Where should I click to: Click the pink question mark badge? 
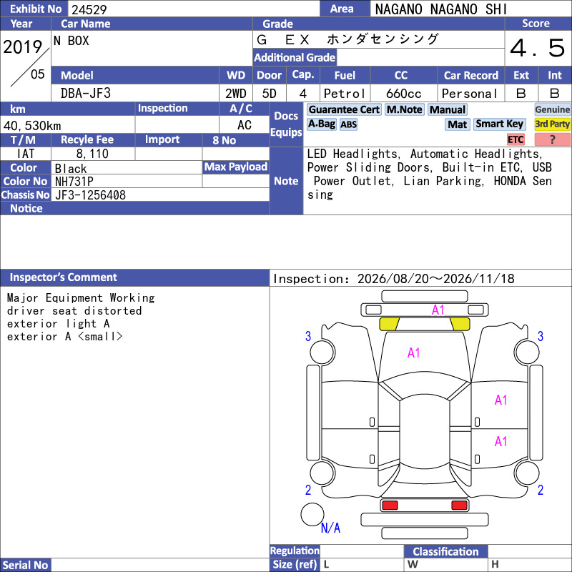click(552, 139)
